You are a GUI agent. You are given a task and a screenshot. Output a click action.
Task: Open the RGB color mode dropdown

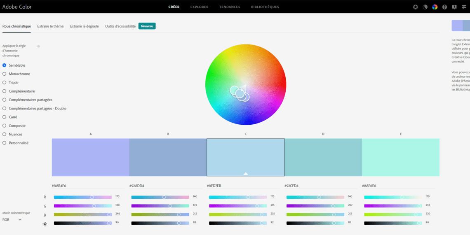click(x=12, y=220)
